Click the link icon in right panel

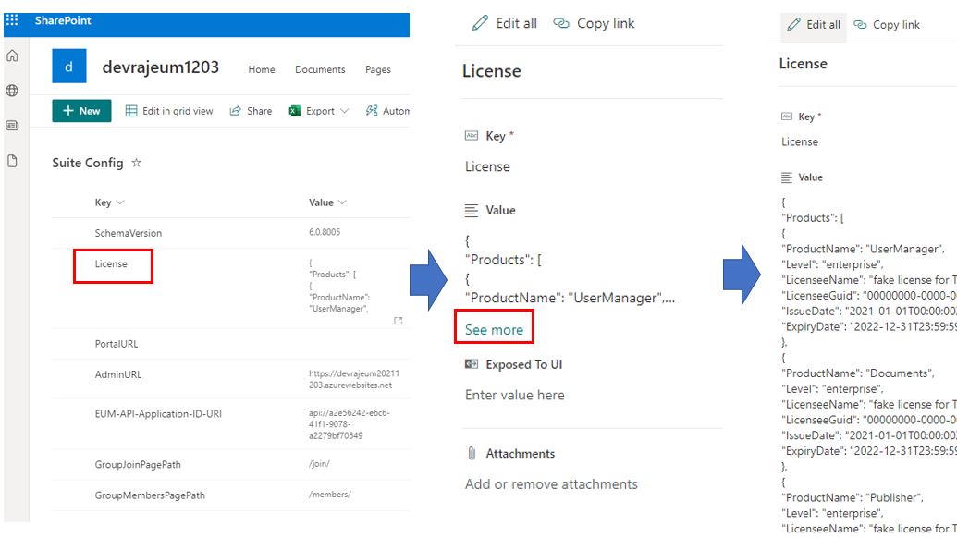click(x=860, y=24)
